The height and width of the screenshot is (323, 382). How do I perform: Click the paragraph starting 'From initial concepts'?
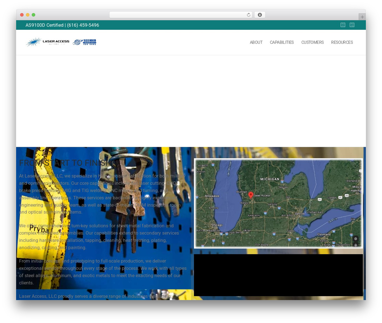click(103, 272)
